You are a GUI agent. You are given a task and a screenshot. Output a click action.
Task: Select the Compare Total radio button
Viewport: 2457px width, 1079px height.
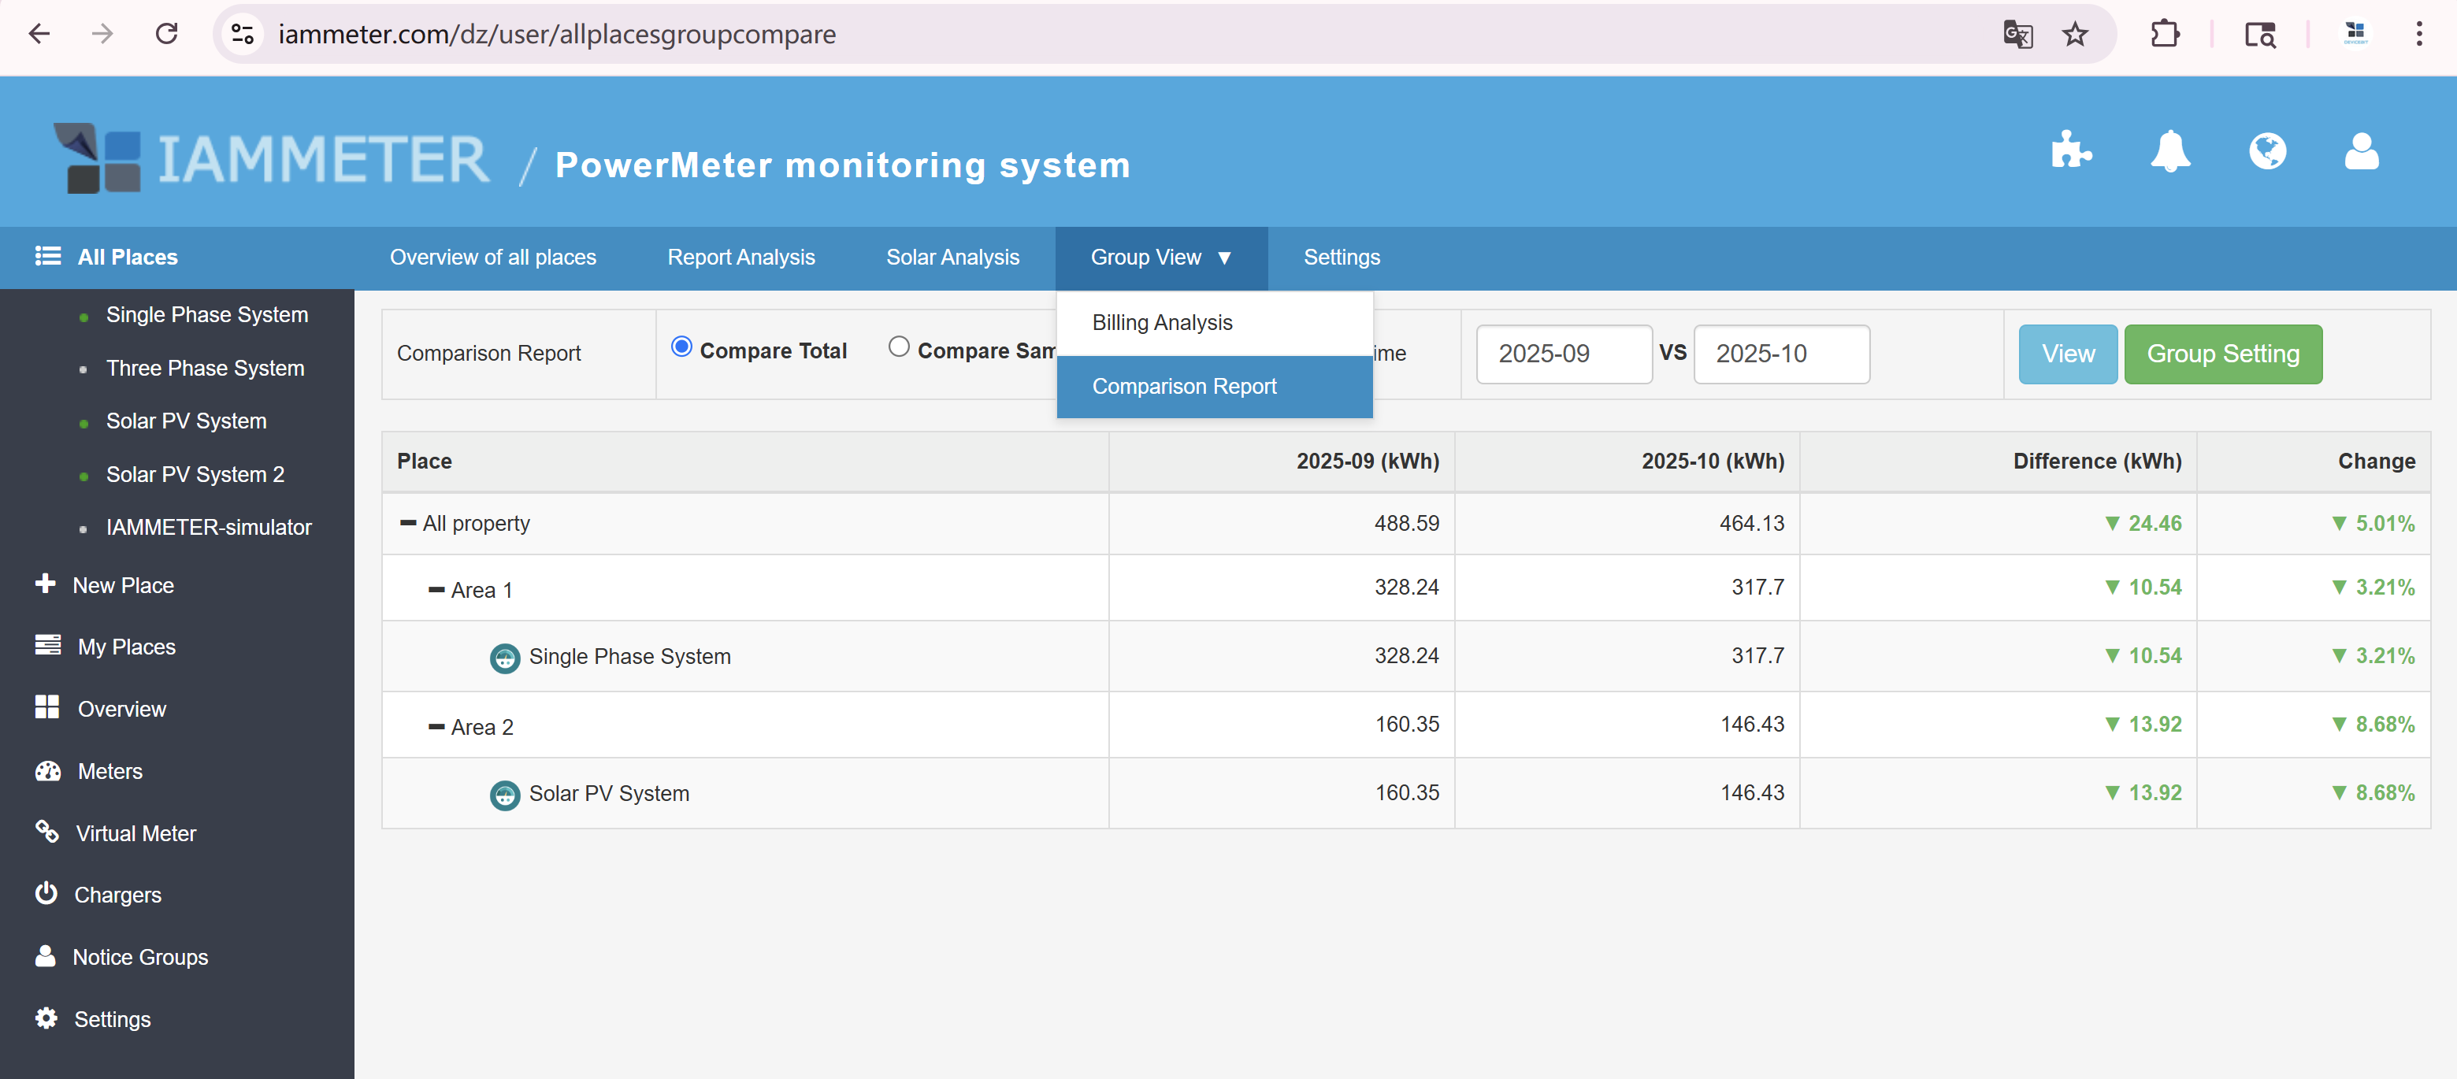(x=681, y=347)
